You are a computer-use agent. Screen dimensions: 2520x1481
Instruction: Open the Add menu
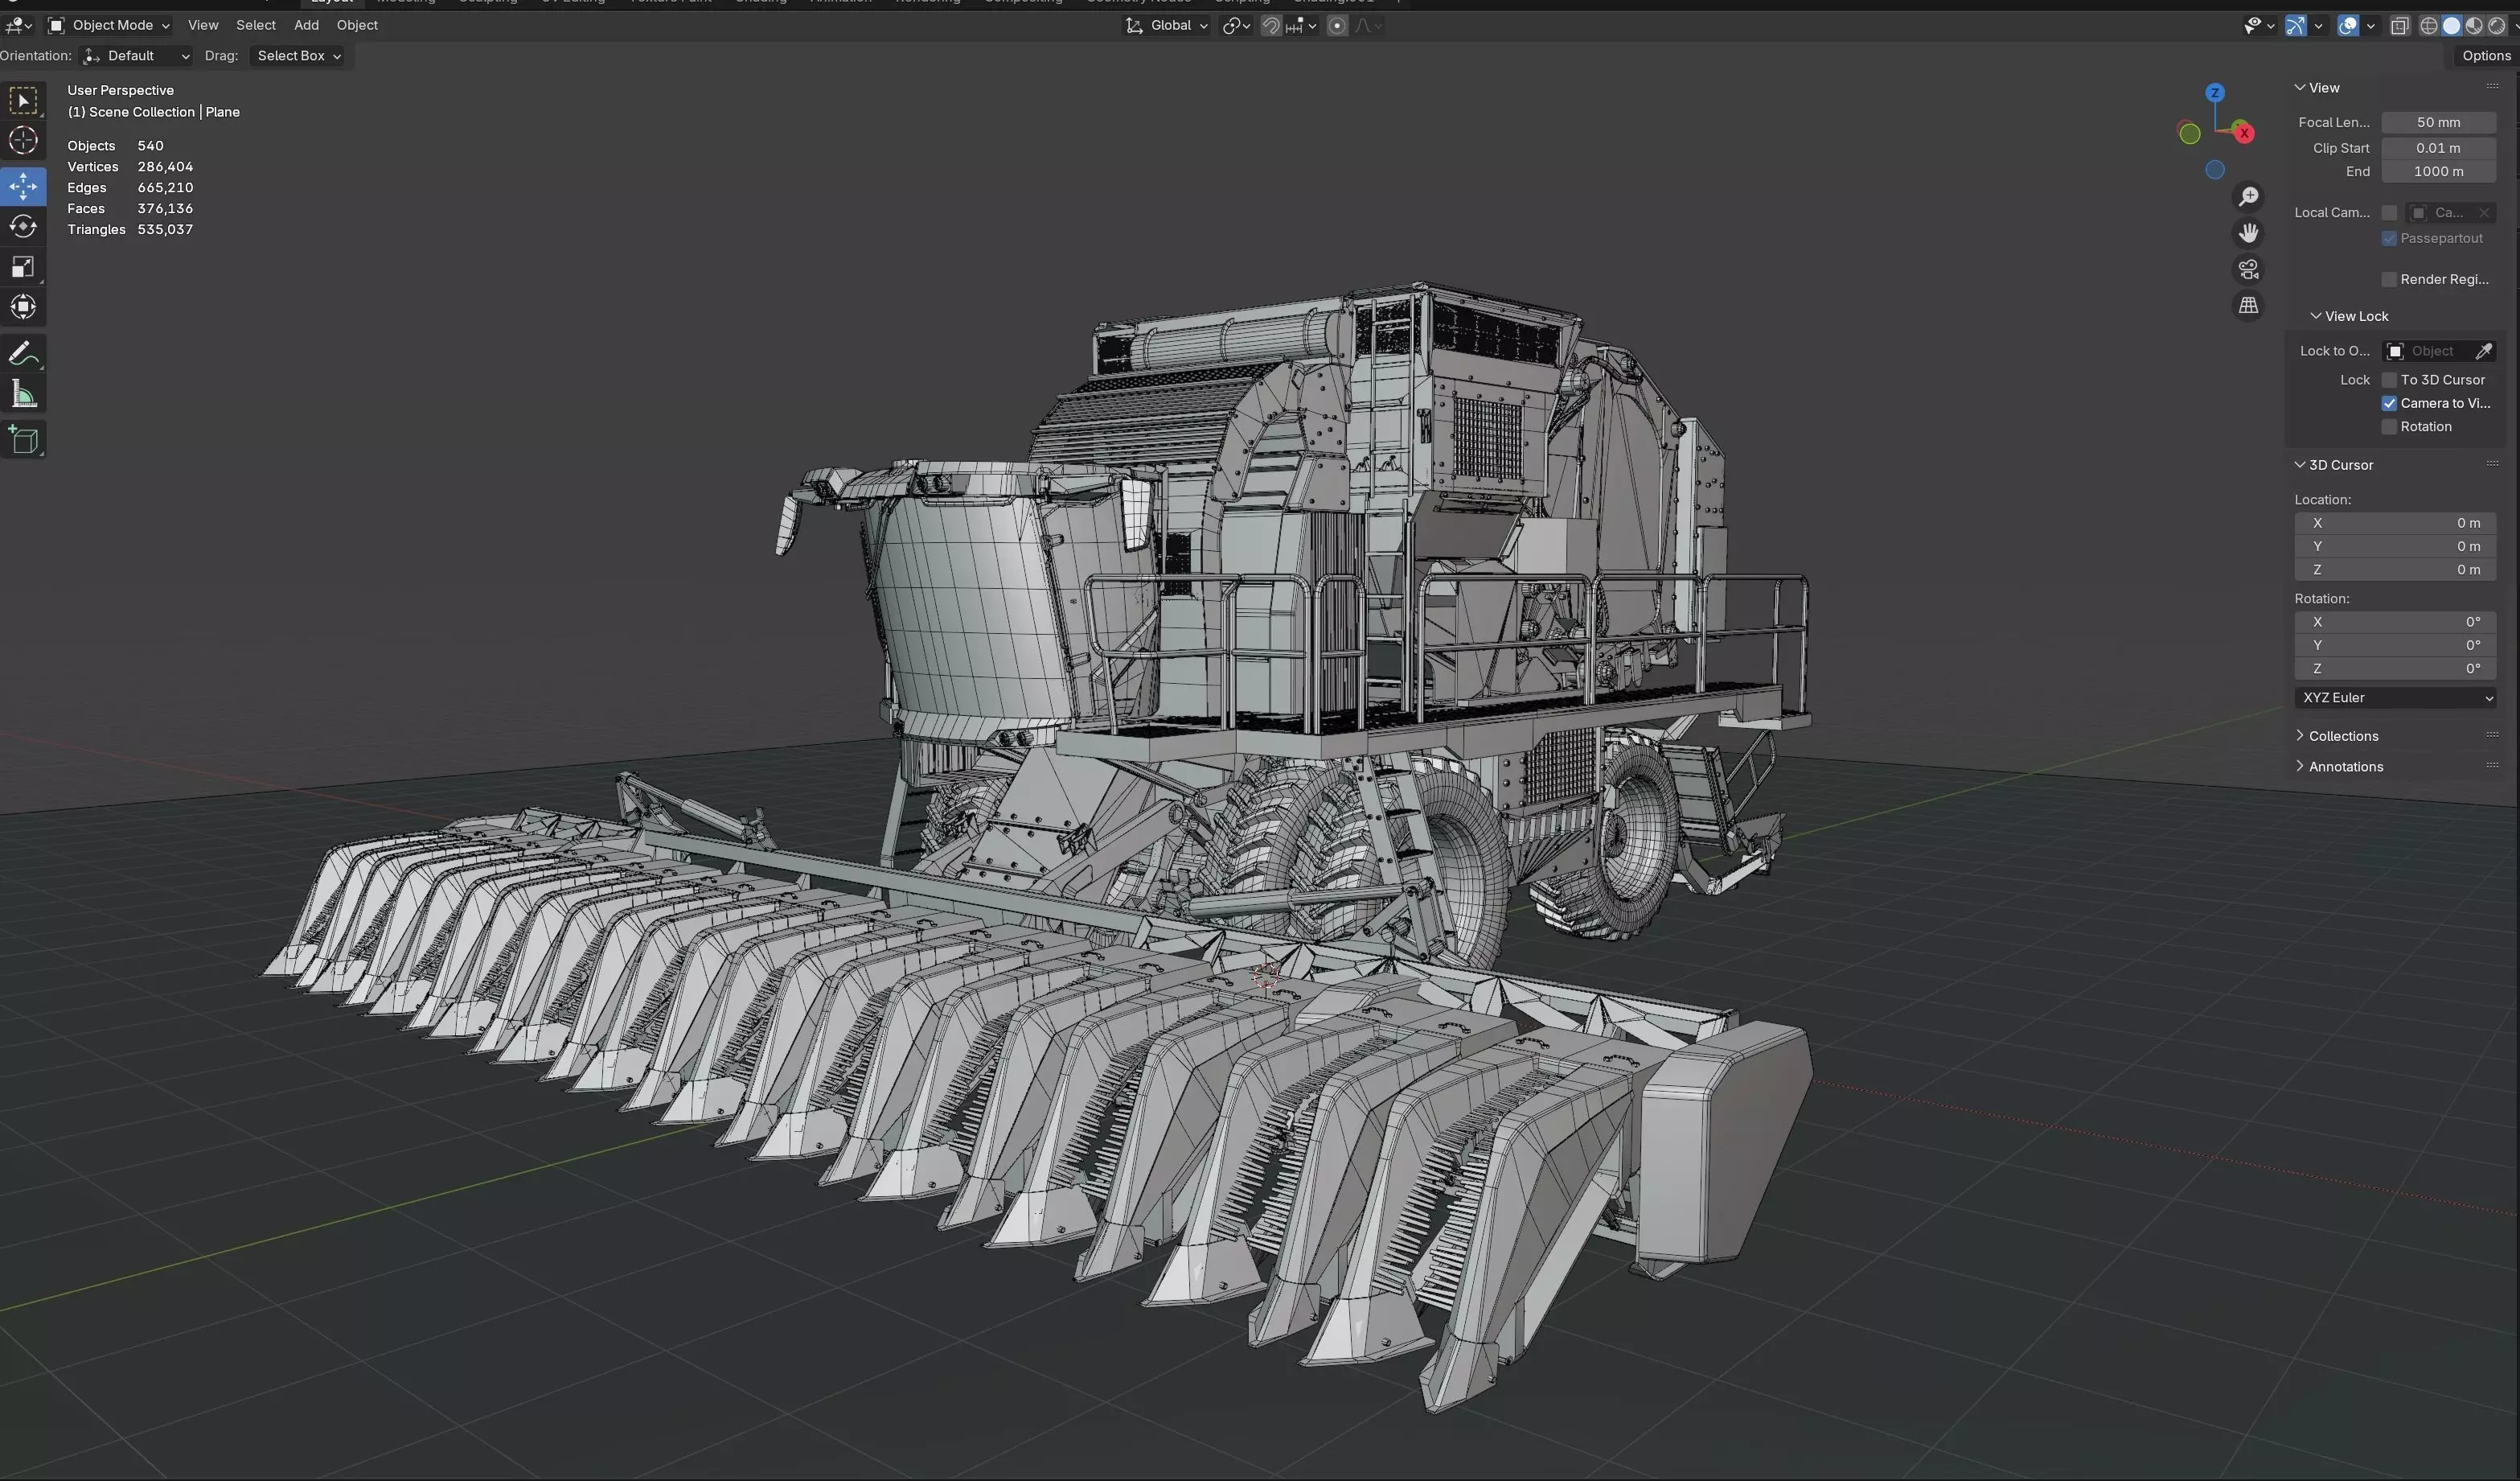click(x=307, y=26)
